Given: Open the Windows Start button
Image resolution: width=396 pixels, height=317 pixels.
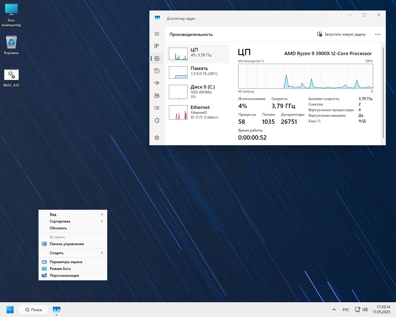Looking at the screenshot, I should pyautogui.click(x=10, y=310).
